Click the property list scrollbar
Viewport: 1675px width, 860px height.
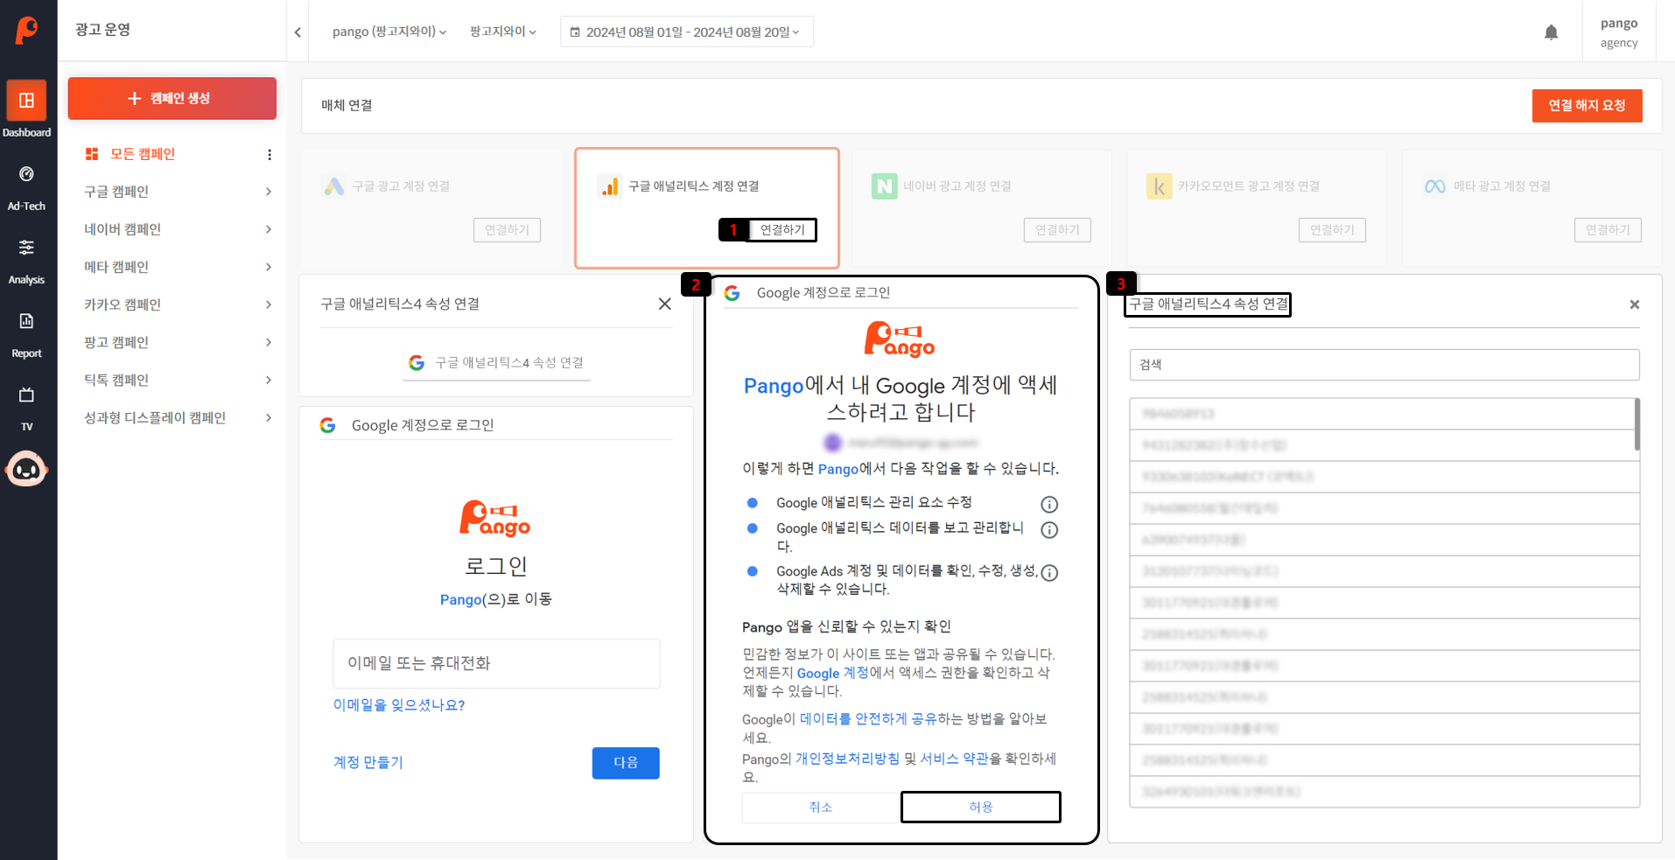point(1636,424)
